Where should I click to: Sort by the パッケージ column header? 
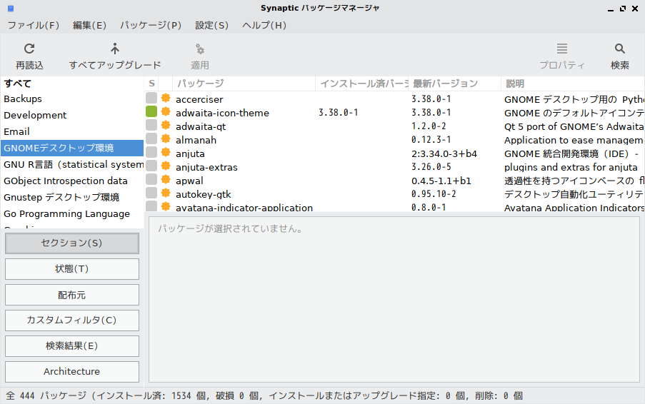point(244,84)
